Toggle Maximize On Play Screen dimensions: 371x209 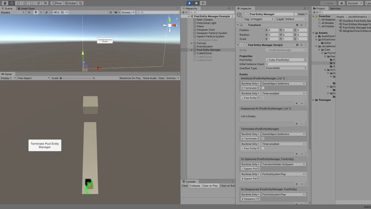click(130, 78)
